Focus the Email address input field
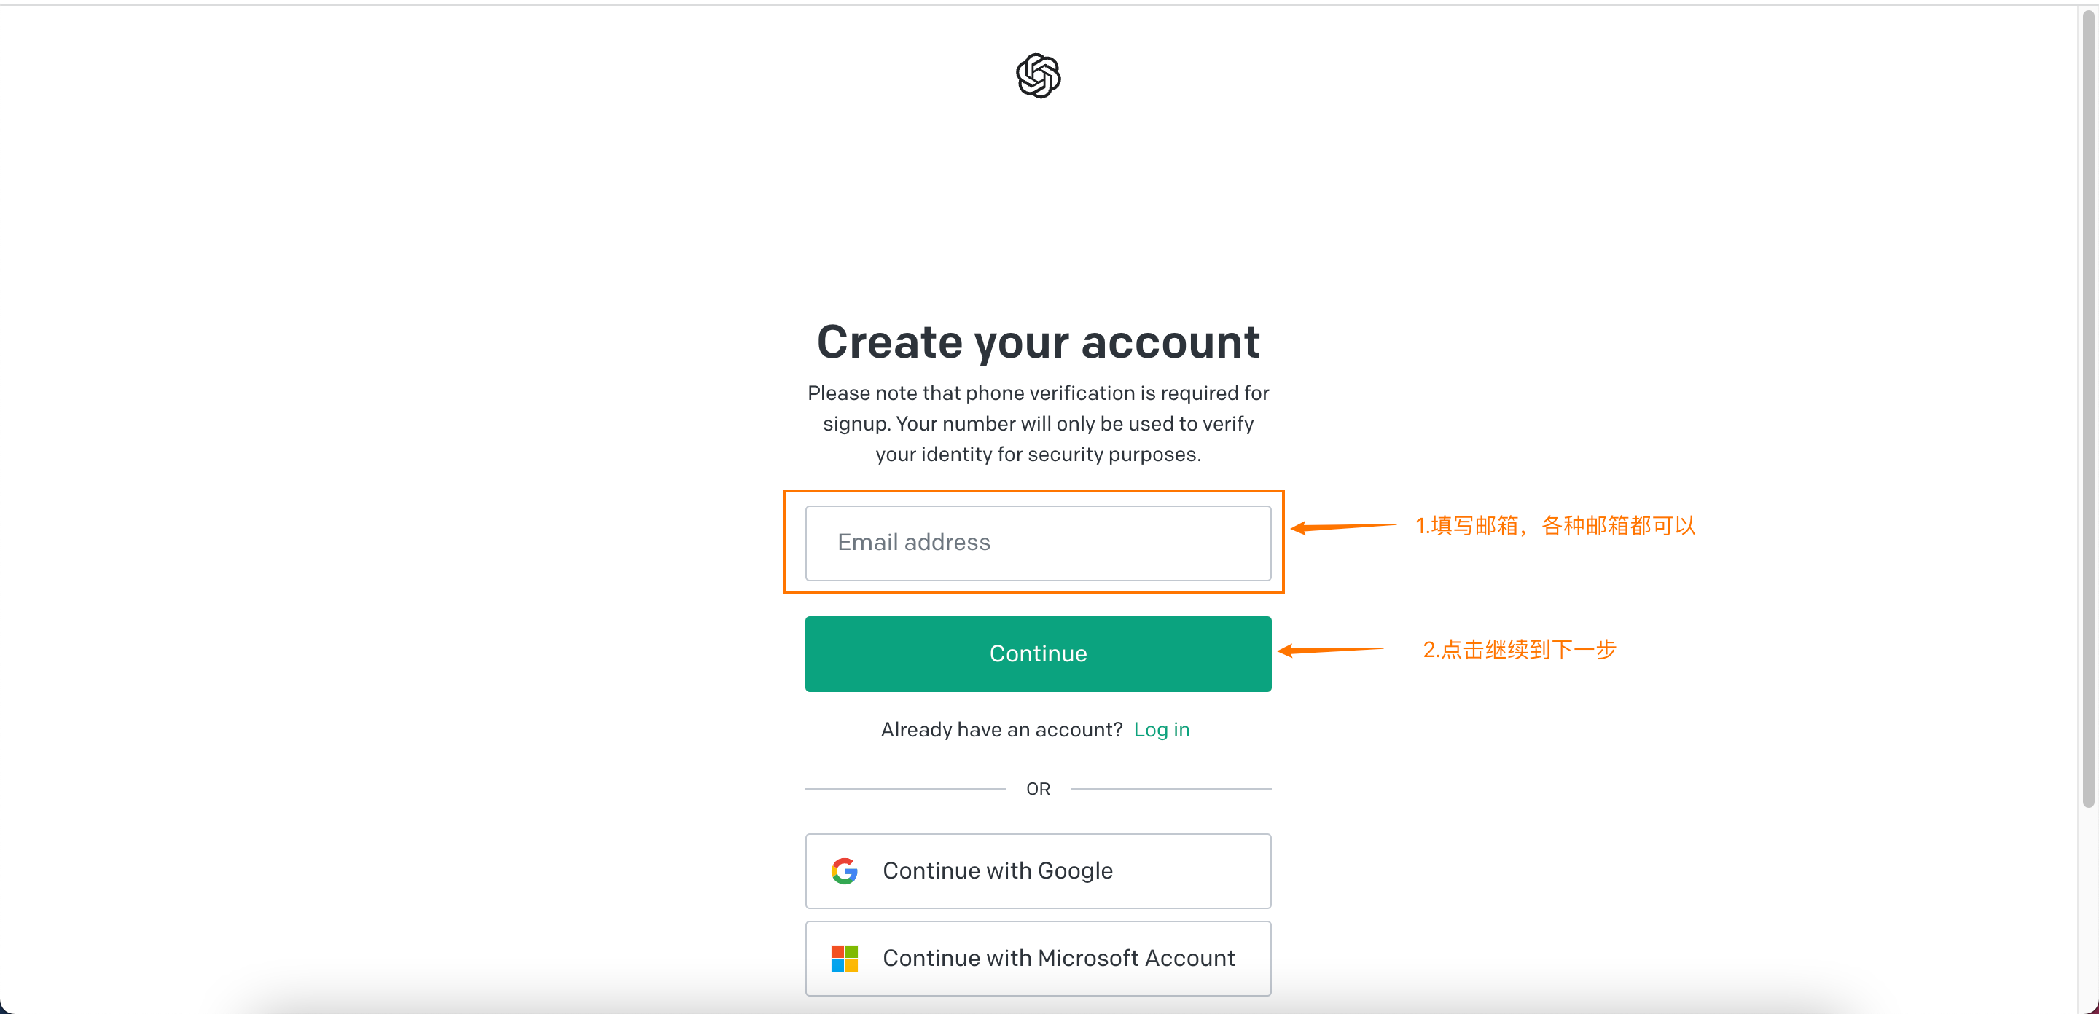 [1037, 543]
